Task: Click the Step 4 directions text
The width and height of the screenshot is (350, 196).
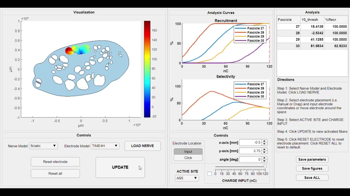Action: (312, 131)
